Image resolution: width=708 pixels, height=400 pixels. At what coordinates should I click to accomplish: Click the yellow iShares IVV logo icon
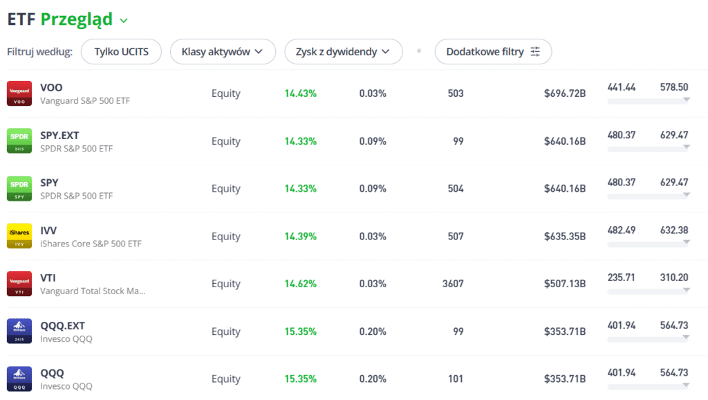tap(19, 236)
